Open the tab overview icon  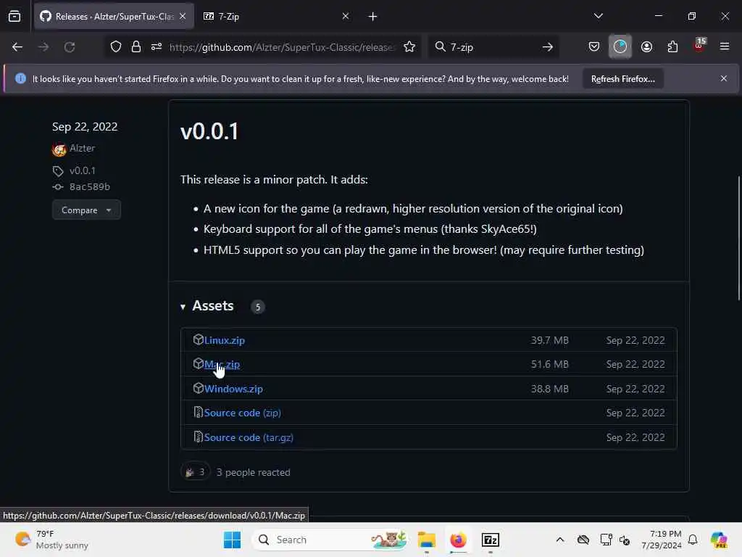coord(14,17)
